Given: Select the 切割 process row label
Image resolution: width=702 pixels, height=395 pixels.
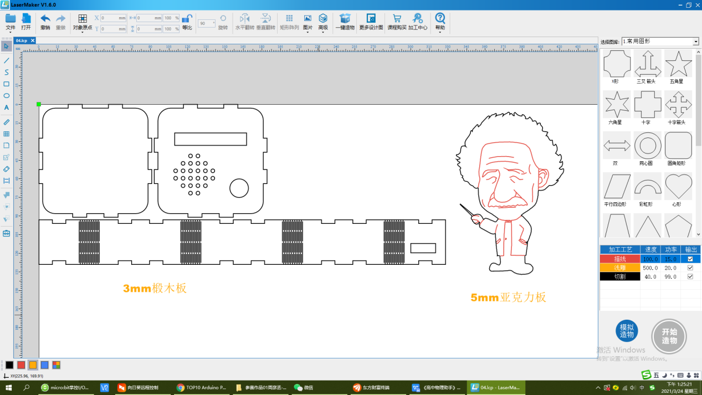Looking at the screenshot, I should point(619,276).
